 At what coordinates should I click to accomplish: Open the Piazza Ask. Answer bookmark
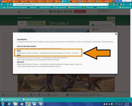click(x=60, y=7)
